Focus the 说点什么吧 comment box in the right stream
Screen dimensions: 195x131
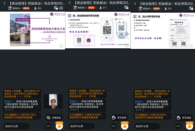tap(152, 126)
